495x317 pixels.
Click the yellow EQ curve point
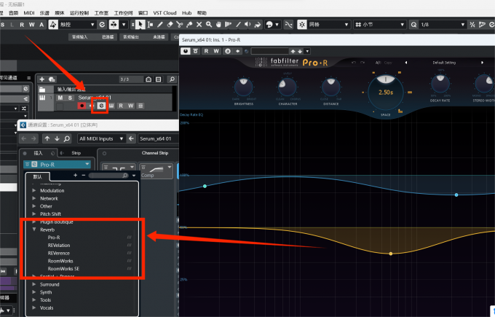coord(391,254)
